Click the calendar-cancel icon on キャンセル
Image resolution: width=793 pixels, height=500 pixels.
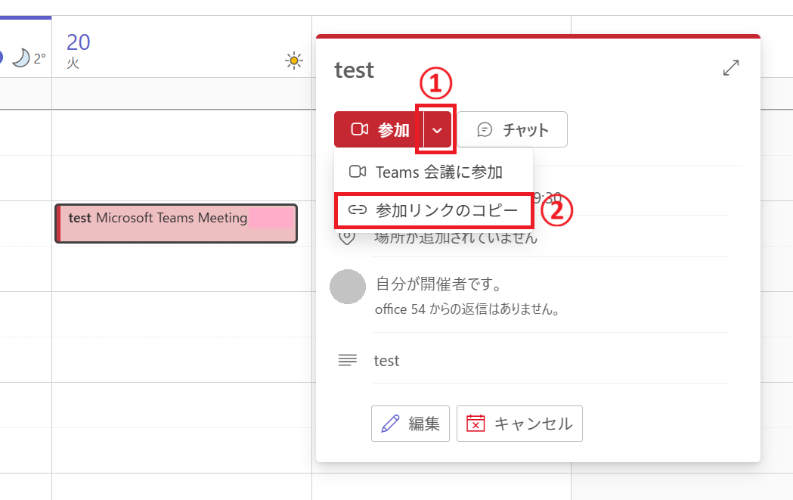click(x=475, y=424)
